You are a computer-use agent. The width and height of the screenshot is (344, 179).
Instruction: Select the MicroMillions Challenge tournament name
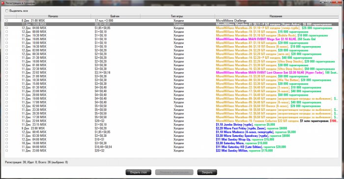tap(231, 20)
